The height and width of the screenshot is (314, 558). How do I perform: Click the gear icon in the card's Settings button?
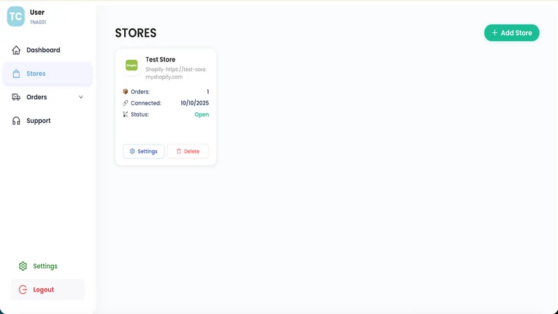click(x=133, y=151)
